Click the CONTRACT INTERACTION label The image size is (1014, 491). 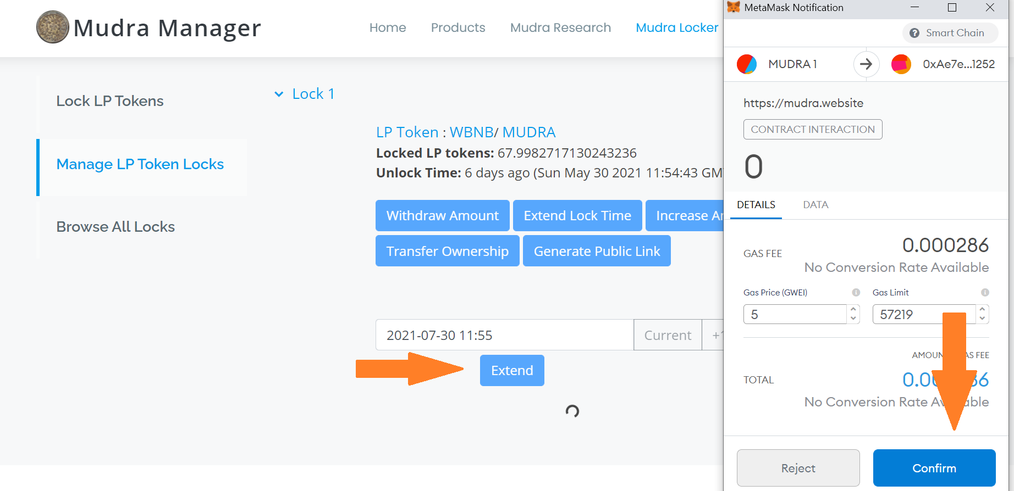click(x=813, y=130)
